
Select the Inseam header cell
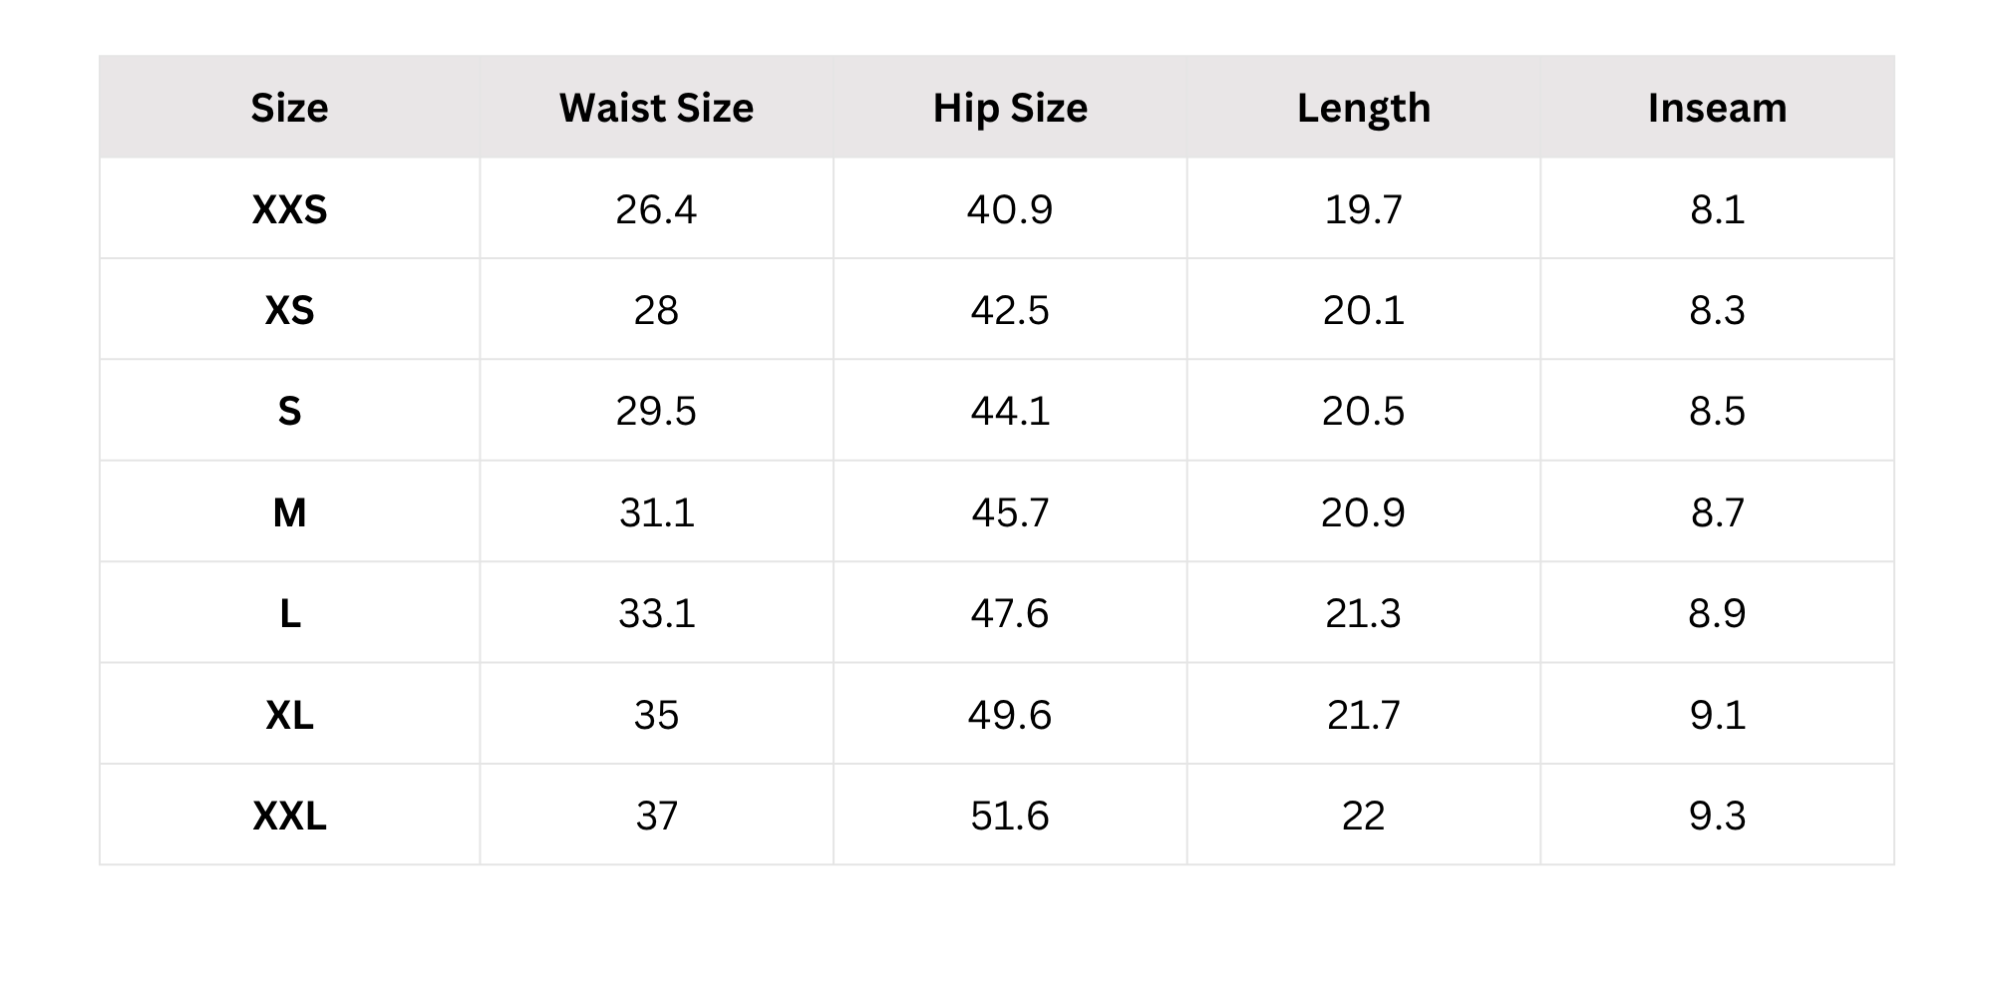[x=1717, y=108]
